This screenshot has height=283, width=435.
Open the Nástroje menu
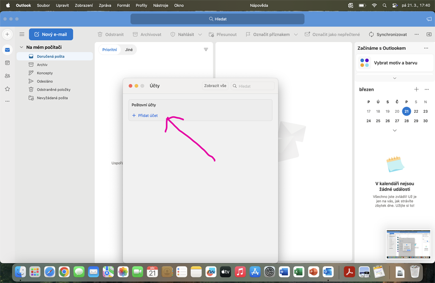(x=160, y=5)
